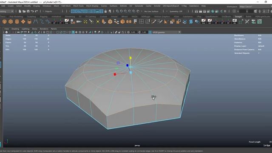Switch to the HDRLightStudio shelf tab
272x153 pixels.
click(263, 17)
